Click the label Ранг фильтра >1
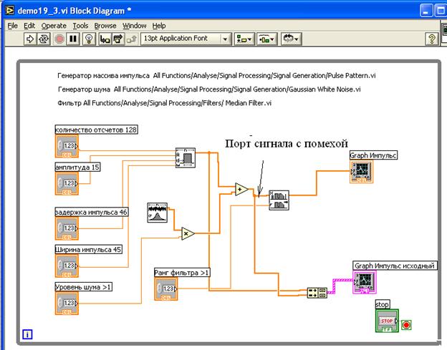The width and height of the screenshot is (447, 350). click(182, 273)
